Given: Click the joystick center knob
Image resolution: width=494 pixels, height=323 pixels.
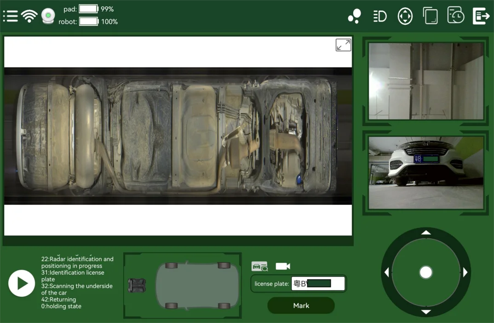Looking at the screenshot, I should [426, 272].
